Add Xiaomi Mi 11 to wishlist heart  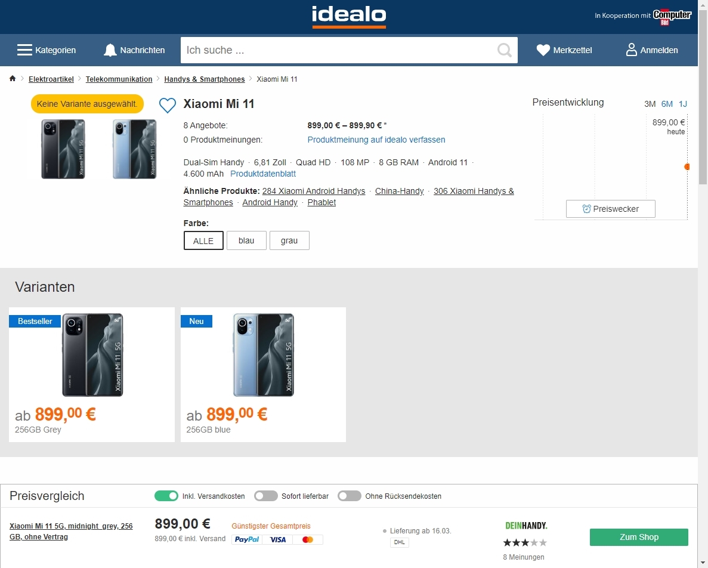168,106
